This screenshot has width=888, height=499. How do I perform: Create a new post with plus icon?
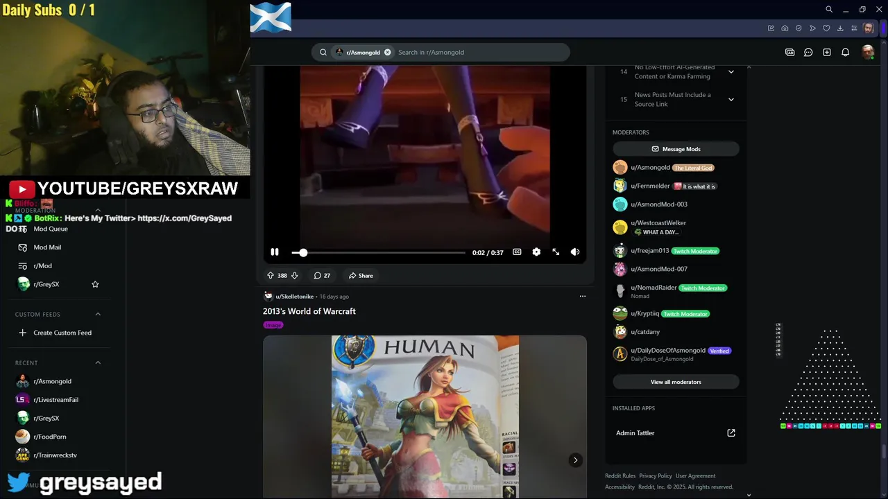coord(827,52)
